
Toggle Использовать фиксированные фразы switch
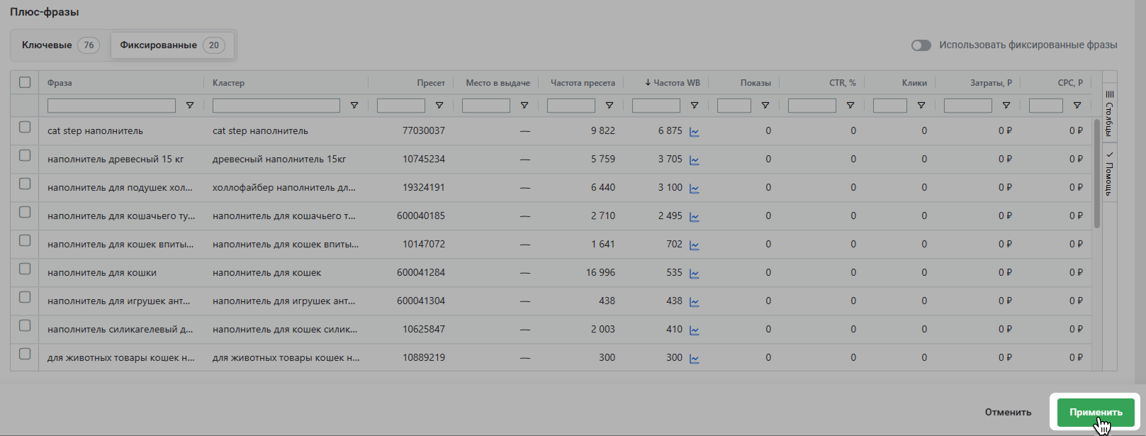pyautogui.click(x=921, y=45)
